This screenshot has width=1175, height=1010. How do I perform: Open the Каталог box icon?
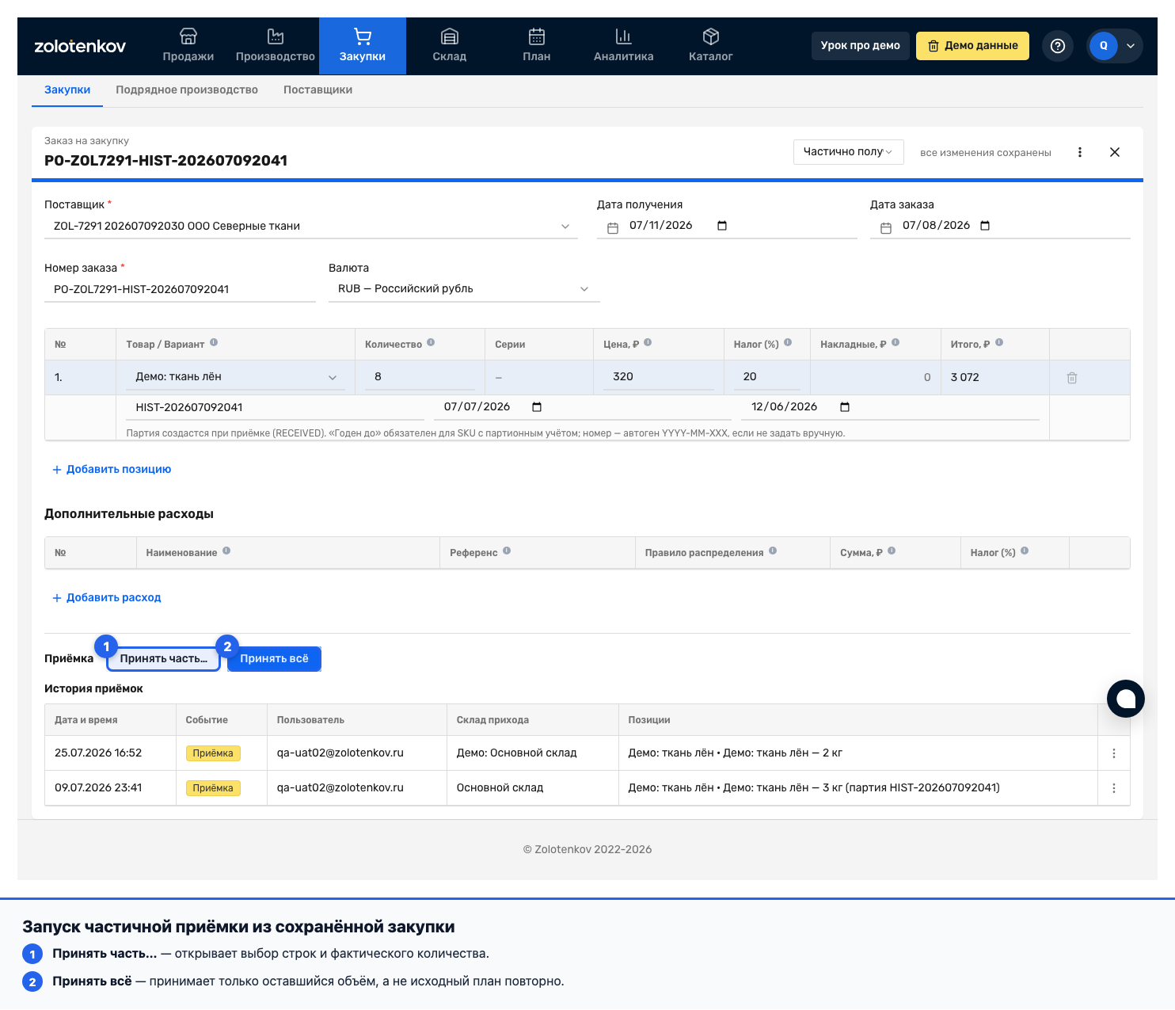pyautogui.click(x=711, y=36)
